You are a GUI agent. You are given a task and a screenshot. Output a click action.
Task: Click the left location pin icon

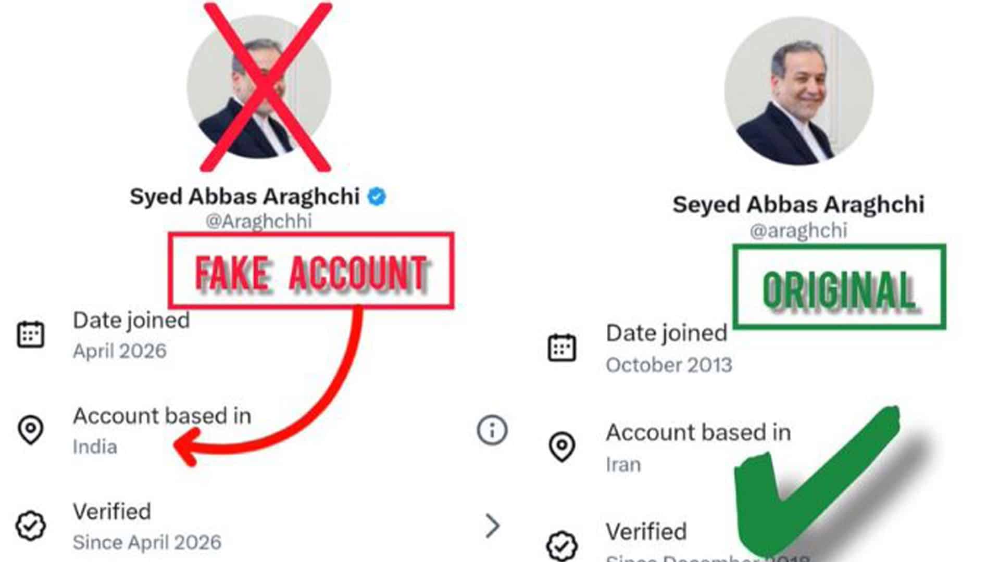pos(31,430)
